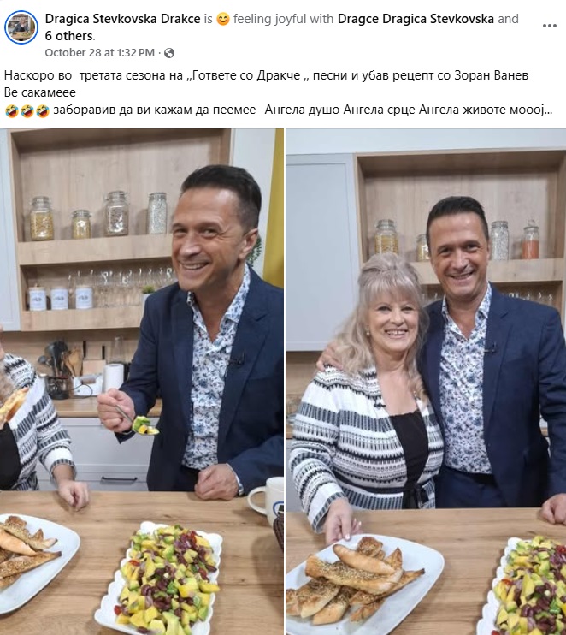Image resolution: width=566 pixels, height=635 pixels.
Task: Open the post options three-dot menu
Action: 549,26
